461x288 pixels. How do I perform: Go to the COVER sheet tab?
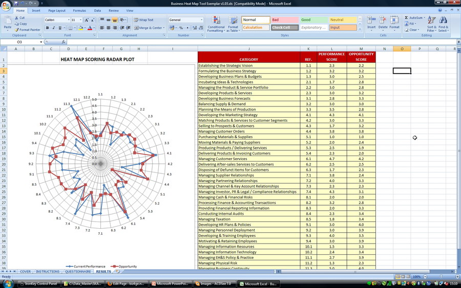tap(25, 272)
